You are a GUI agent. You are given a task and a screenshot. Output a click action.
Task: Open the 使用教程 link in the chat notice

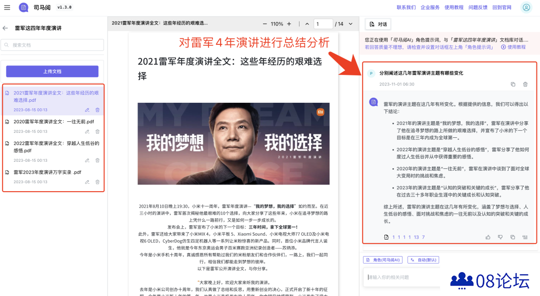click(x=513, y=47)
